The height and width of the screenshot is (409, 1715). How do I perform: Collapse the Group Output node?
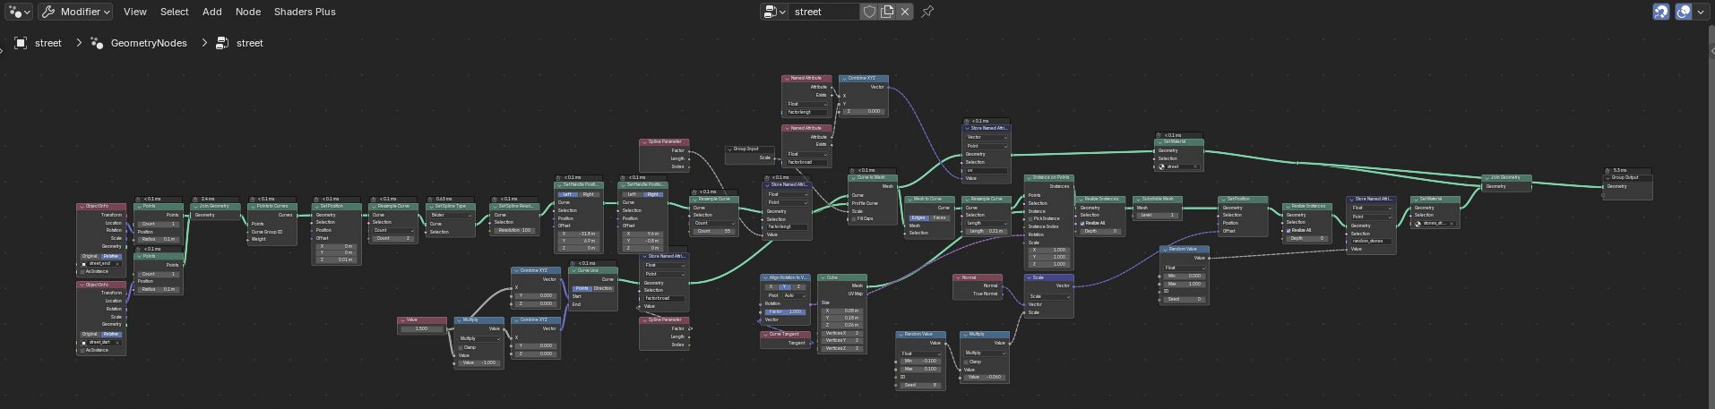click(1608, 177)
